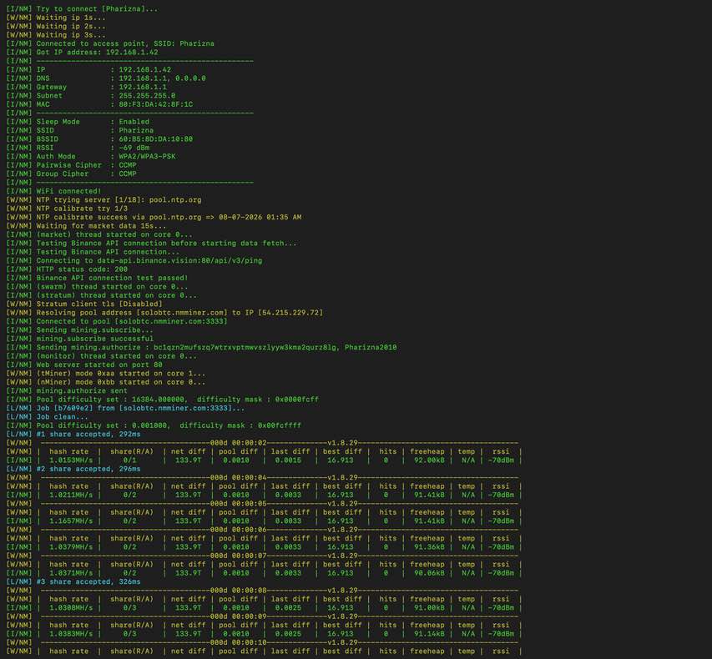Image resolution: width=712 pixels, height=659 pixels.
Task: Select the difficulty mask "0x00fcffff"
Action: (x=280, y=425)
